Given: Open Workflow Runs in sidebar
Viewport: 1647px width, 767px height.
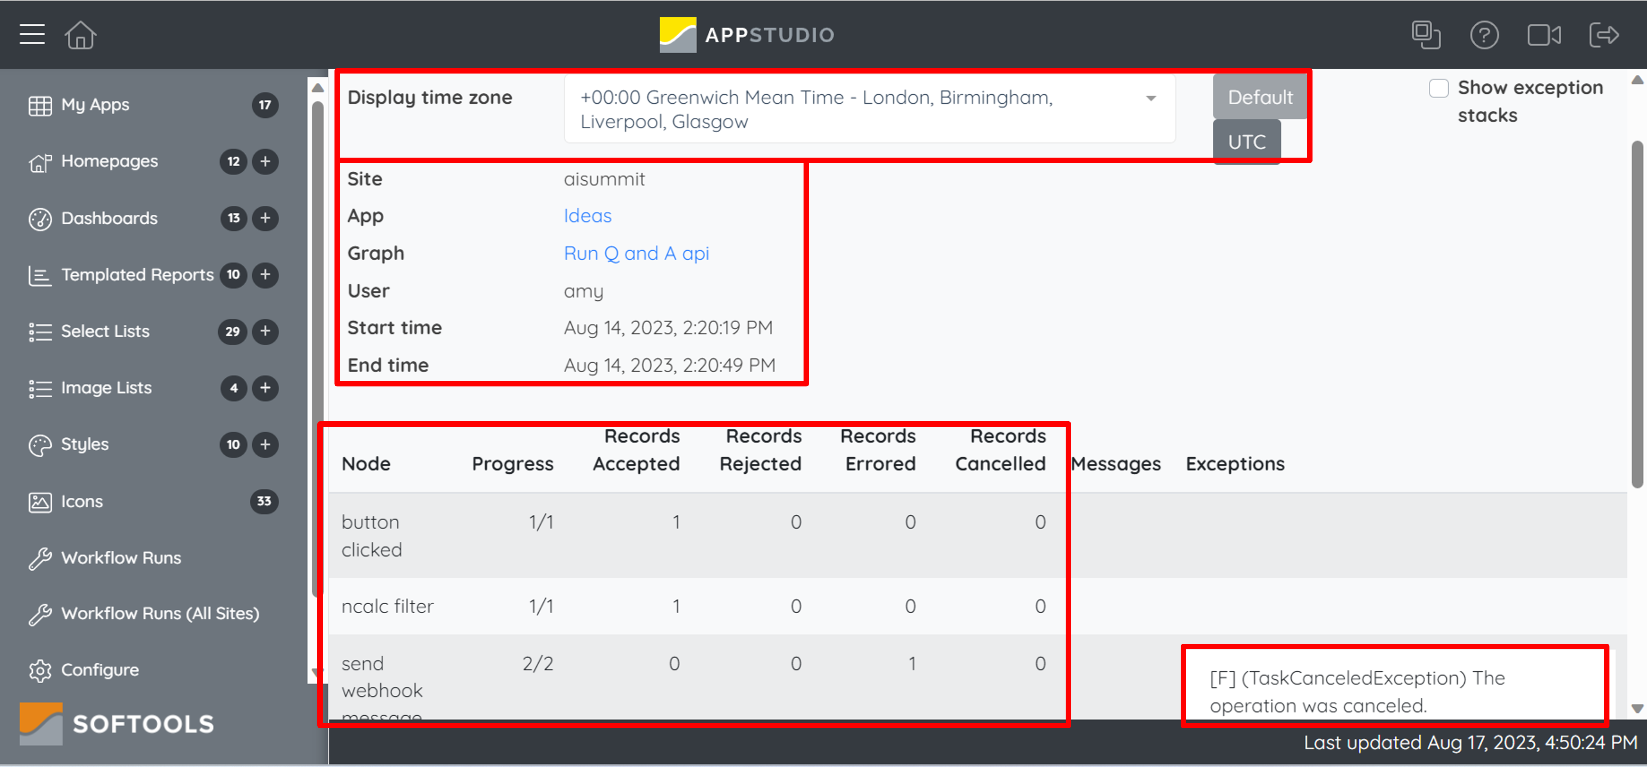Looking at the screenshot, I should click(x=122, y=558).
